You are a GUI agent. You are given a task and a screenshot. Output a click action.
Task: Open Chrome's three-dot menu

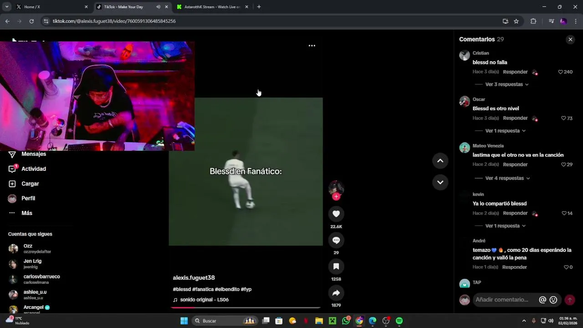tap(576, 21)
